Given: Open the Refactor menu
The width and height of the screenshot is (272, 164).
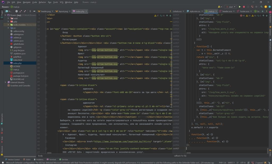Looking at the screenshot, I should click(x=42, y=2).
